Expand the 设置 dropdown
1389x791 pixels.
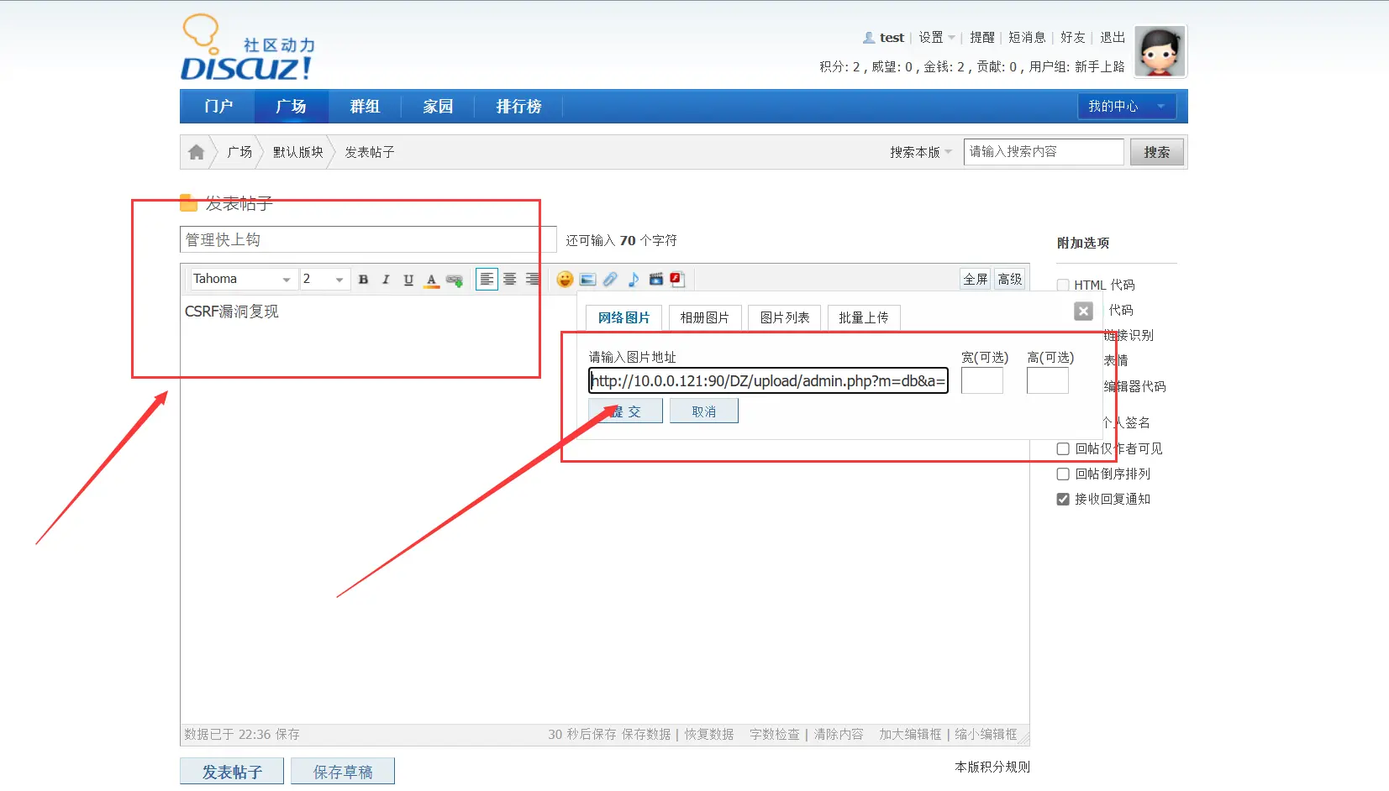point(937,38)
